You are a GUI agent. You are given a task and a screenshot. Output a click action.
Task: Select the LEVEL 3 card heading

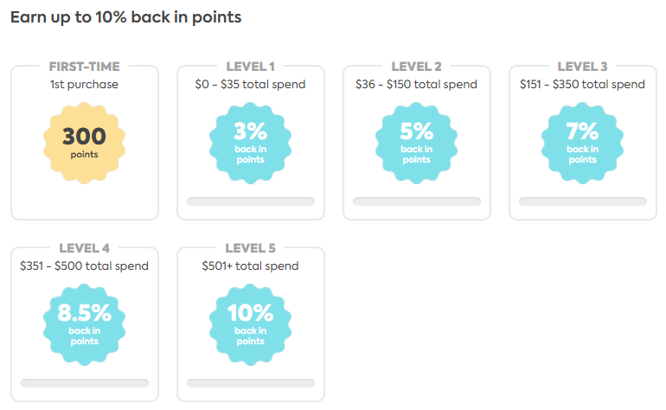click(x=582, y=67)
